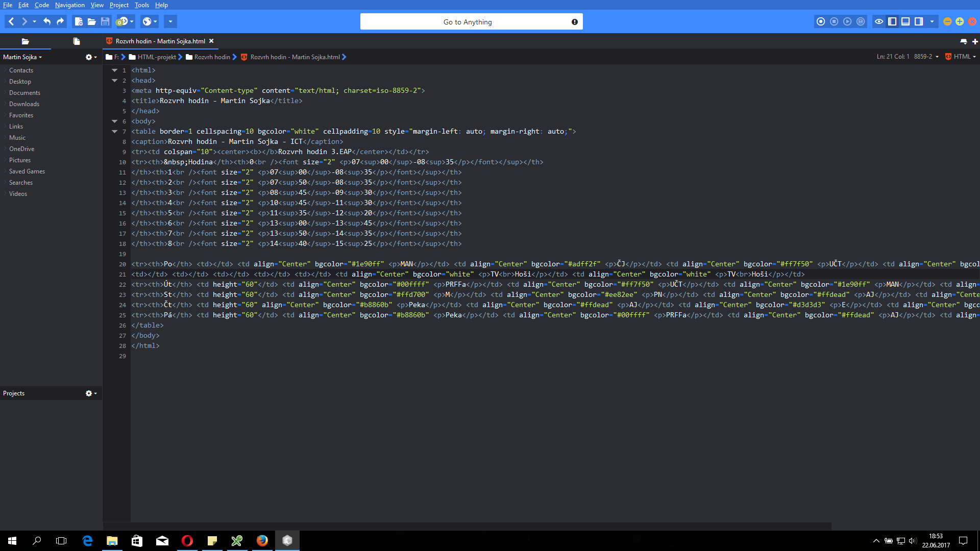Click the go back arrow icon
Viewport: 980px width, 551px height.
(11, 21)
